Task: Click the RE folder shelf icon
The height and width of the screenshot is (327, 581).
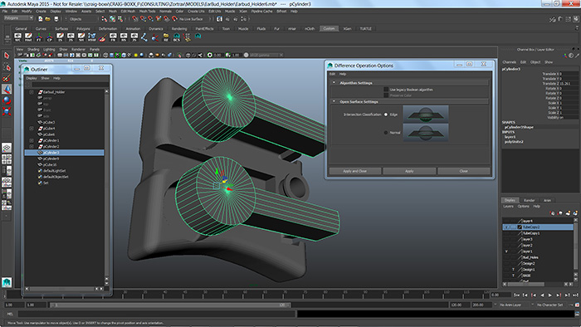Action: point(166,37)
